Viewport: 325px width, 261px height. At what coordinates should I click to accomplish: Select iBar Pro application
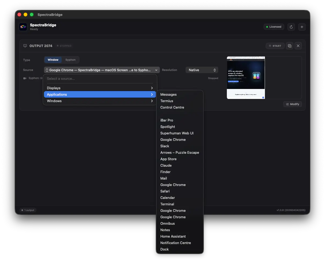coord(180,120)
